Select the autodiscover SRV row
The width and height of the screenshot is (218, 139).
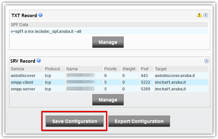click(x=109, y=76)
